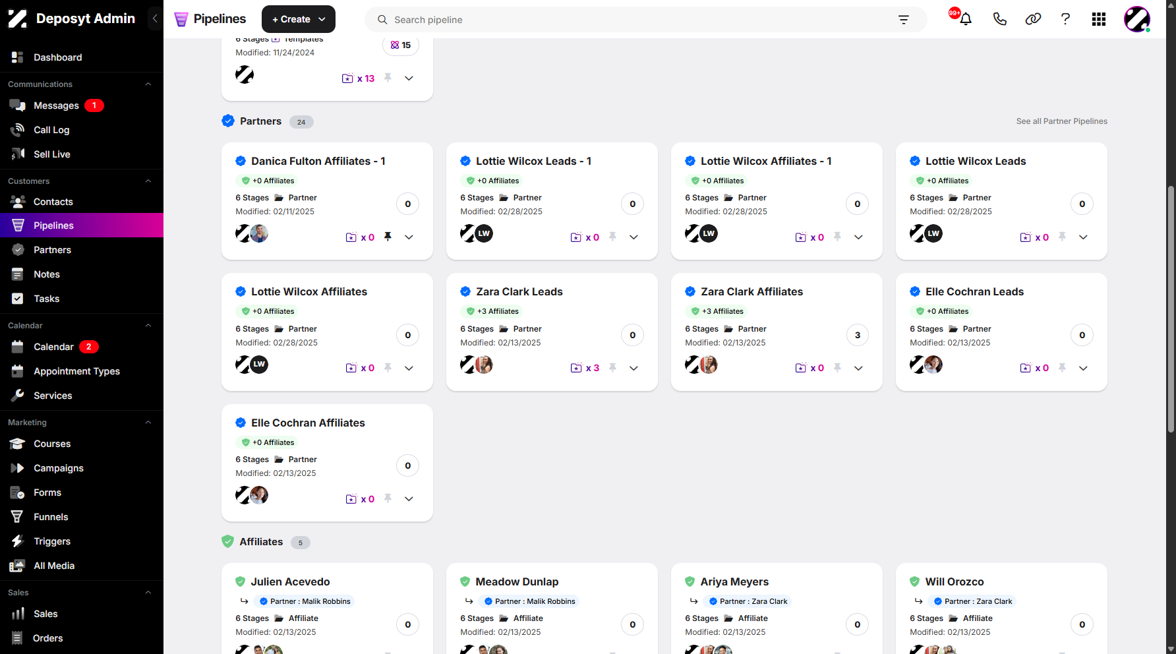The width and height of the screenshot is (1176, 654).
Task: Open the apps grid icon
Action: 1099,19
